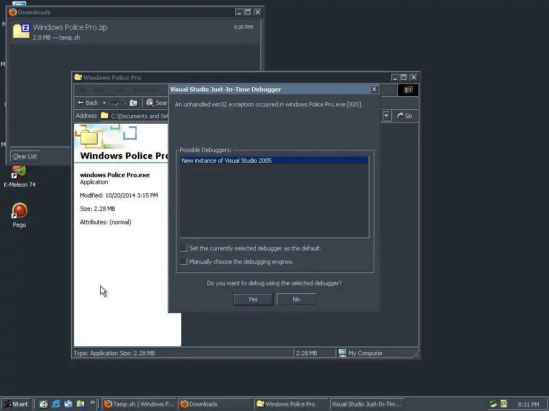
Task: Open the Pego desktop shortcut
Action: coord(20,215)
